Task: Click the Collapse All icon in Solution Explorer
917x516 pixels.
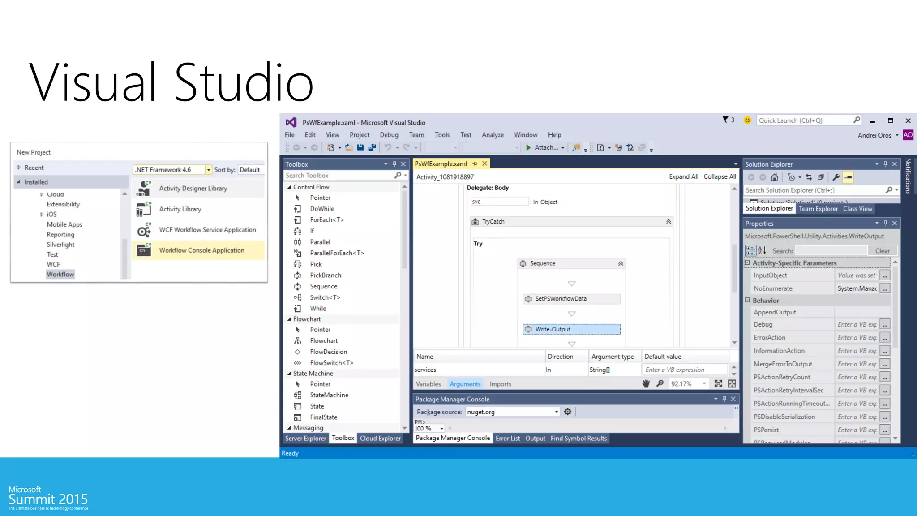Action: 820,177
